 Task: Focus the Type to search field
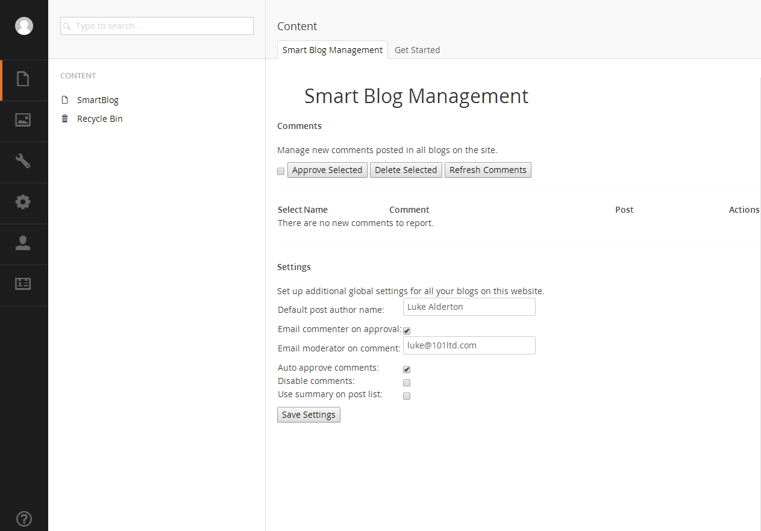tap(157, 26)
